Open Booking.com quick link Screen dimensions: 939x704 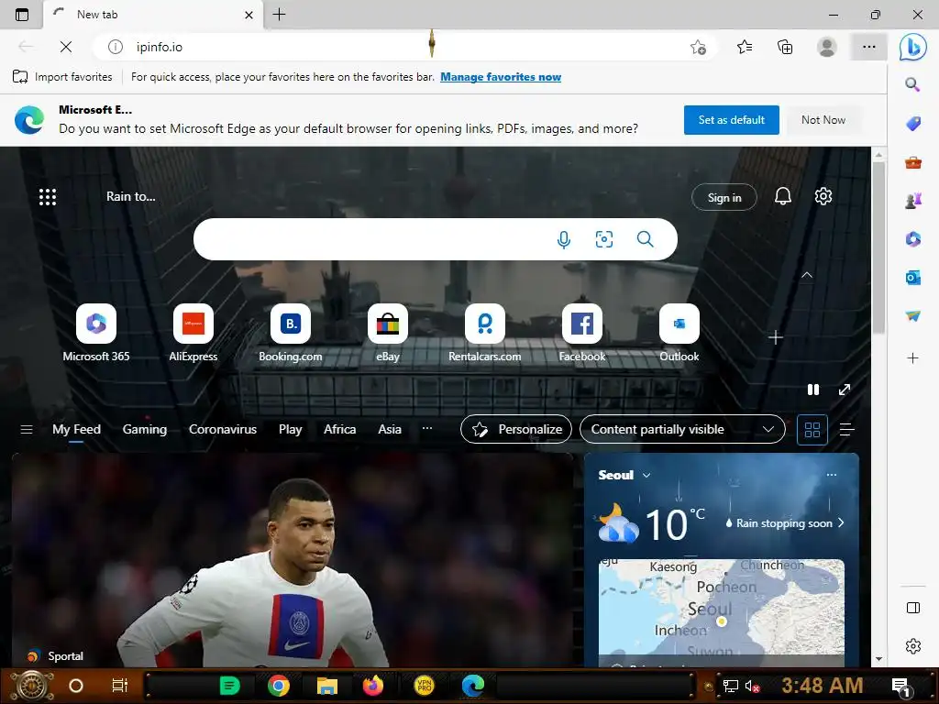tap(291, 333)
